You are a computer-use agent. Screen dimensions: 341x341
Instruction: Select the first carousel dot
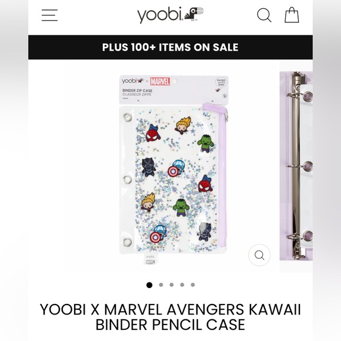[x=149, y=285]
